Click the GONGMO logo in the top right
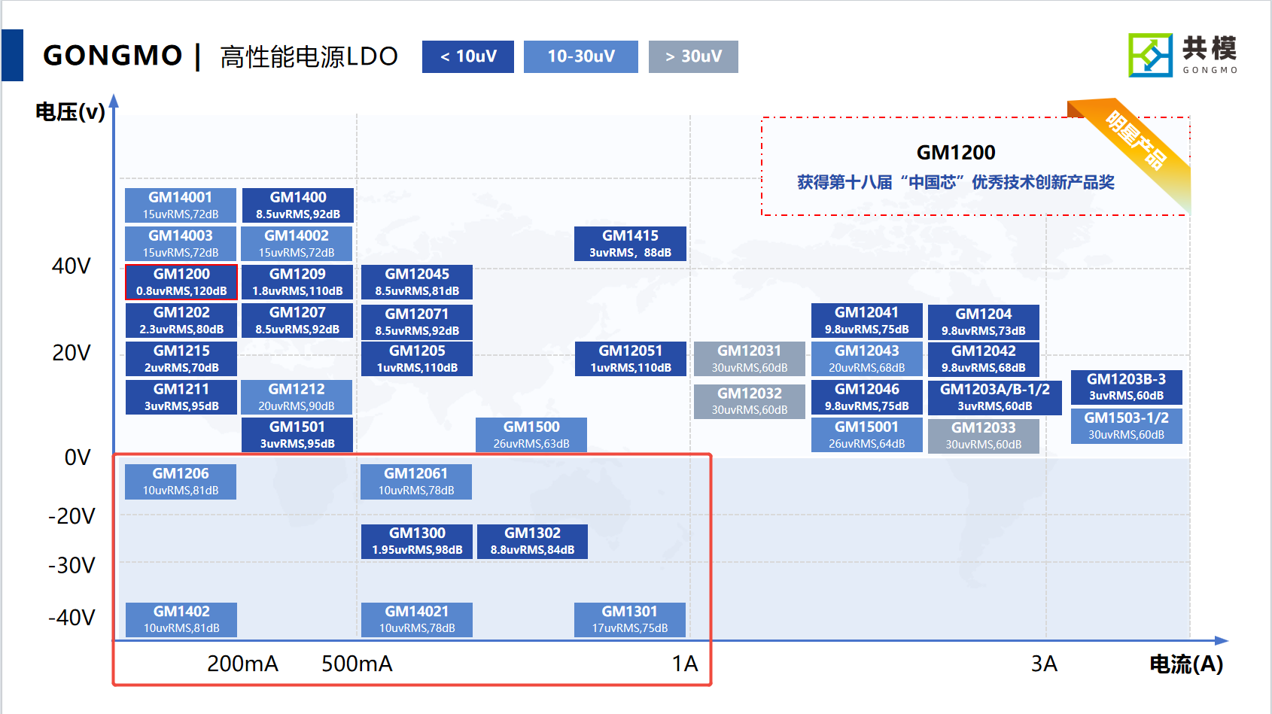 pyautogui.click(x=1182, y=55)
